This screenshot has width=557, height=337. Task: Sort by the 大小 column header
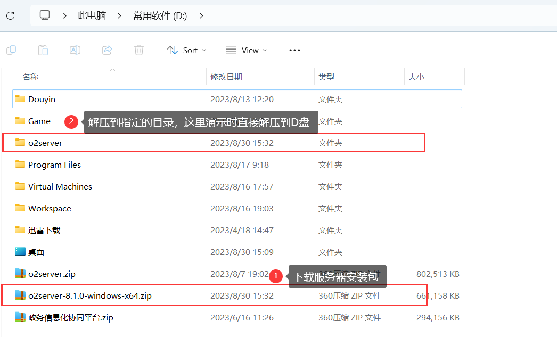416,77
